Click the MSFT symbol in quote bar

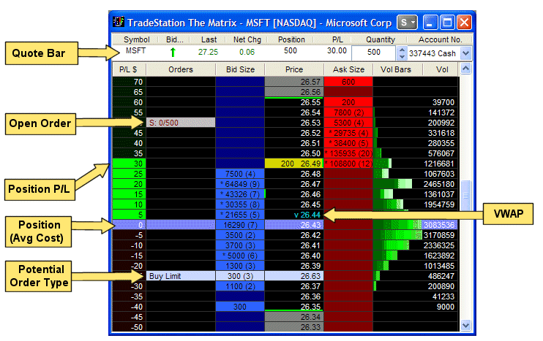135,51
